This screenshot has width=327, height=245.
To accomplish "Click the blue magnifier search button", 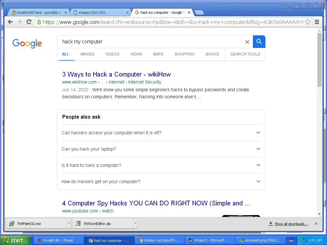I will (259, 41).
